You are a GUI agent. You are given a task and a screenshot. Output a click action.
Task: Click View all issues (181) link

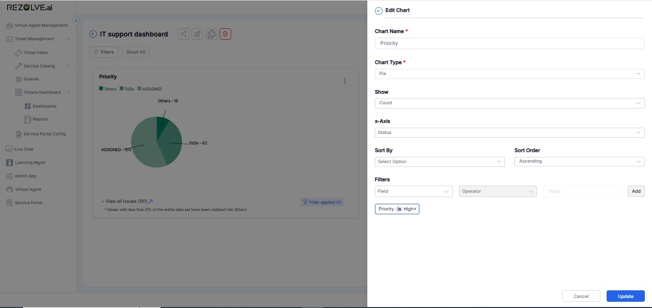click(x=126, y=201)
